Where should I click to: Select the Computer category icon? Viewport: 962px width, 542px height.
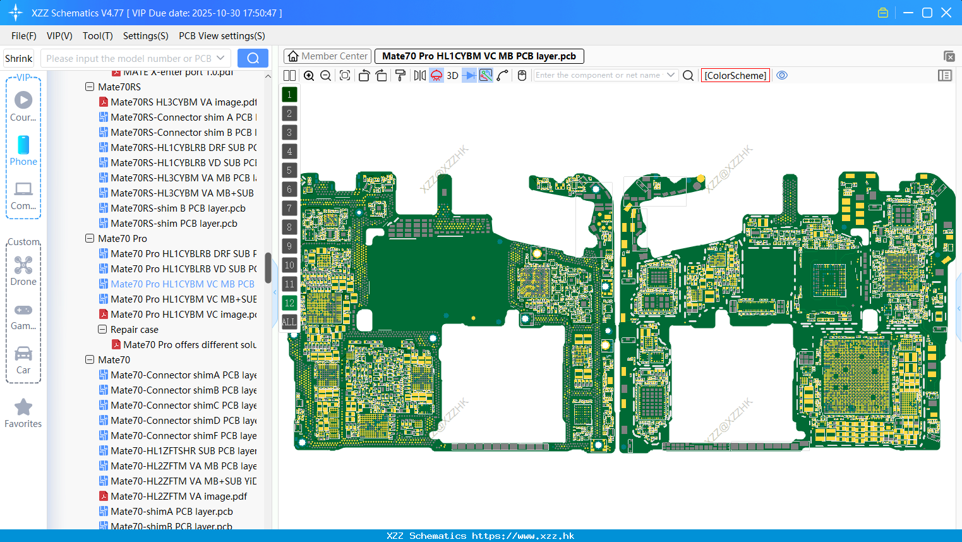click(23, 195)
